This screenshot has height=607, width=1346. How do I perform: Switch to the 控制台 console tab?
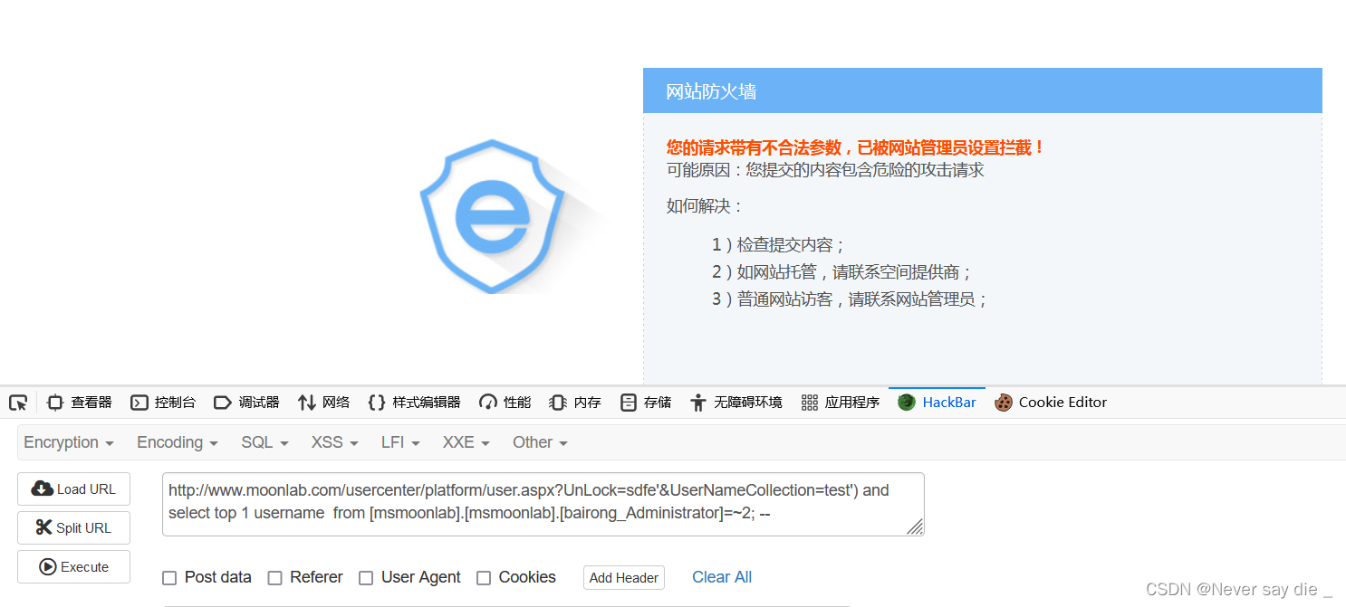point(163,403)
